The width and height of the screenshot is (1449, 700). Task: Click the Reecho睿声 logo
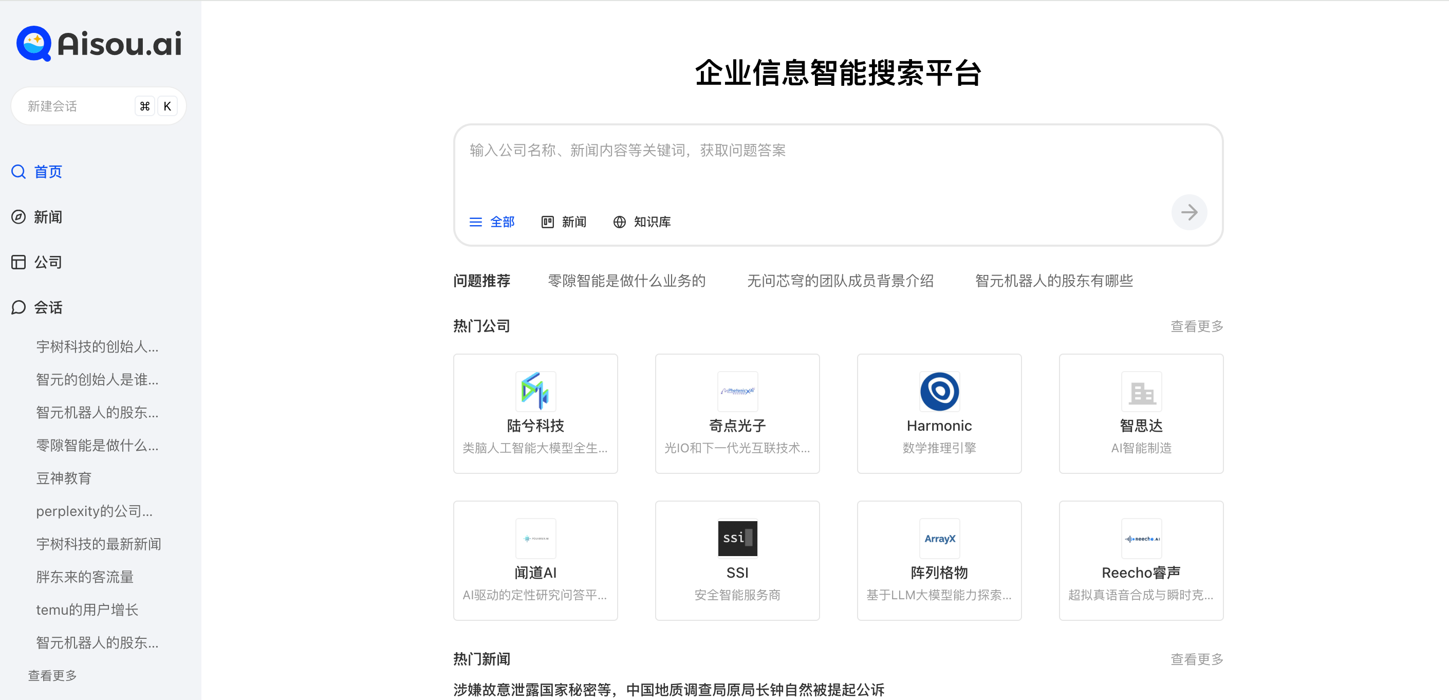(1141, 538)
